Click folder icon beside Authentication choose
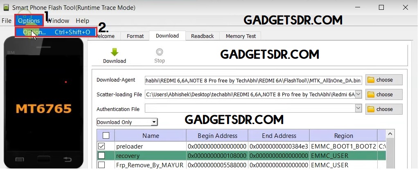The image size is (419, 173). [371, 109]
